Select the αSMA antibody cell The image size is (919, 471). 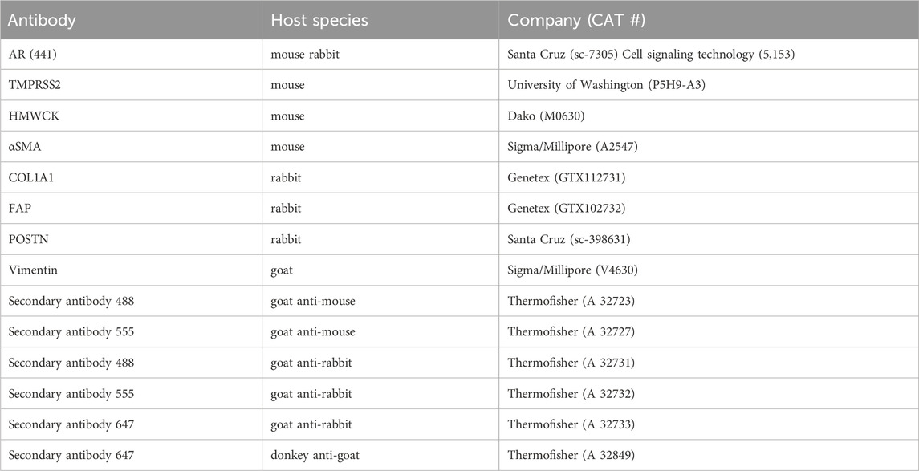(x=26, y=147)
